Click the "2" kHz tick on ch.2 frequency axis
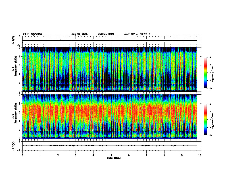The height and width of the screenshot is (174, 225). coord(20,130)
